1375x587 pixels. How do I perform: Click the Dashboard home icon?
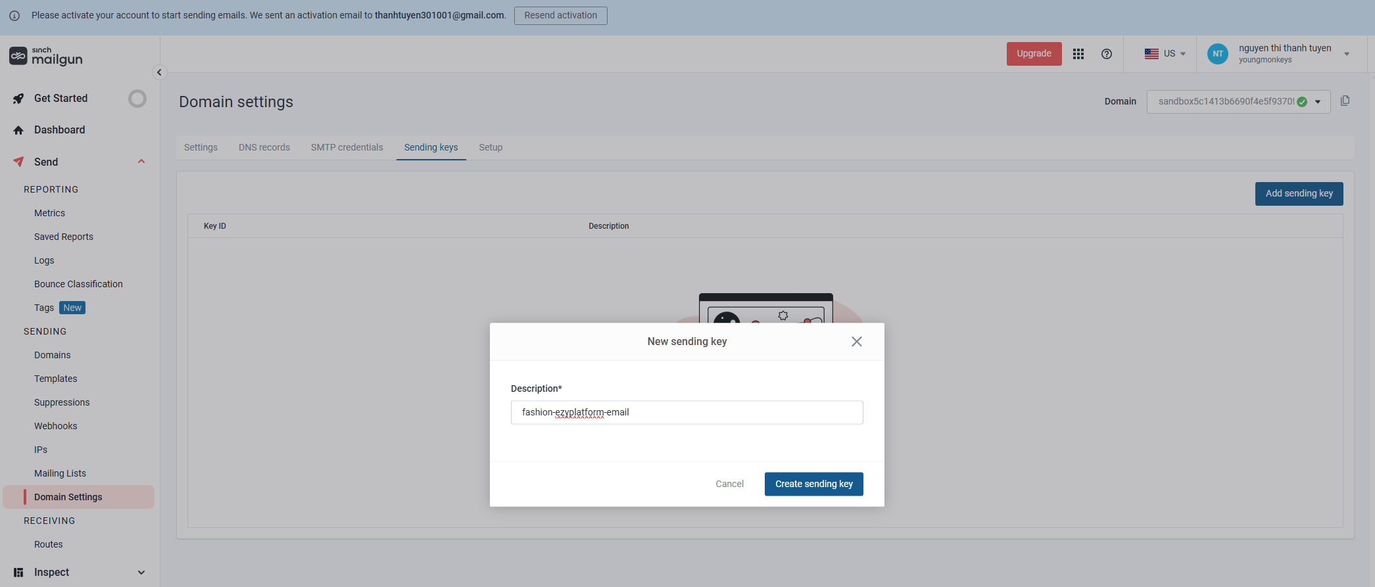[x=18, y=130]
